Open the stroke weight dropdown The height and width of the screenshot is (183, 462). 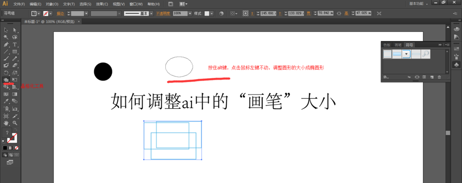tap(86, 13)
